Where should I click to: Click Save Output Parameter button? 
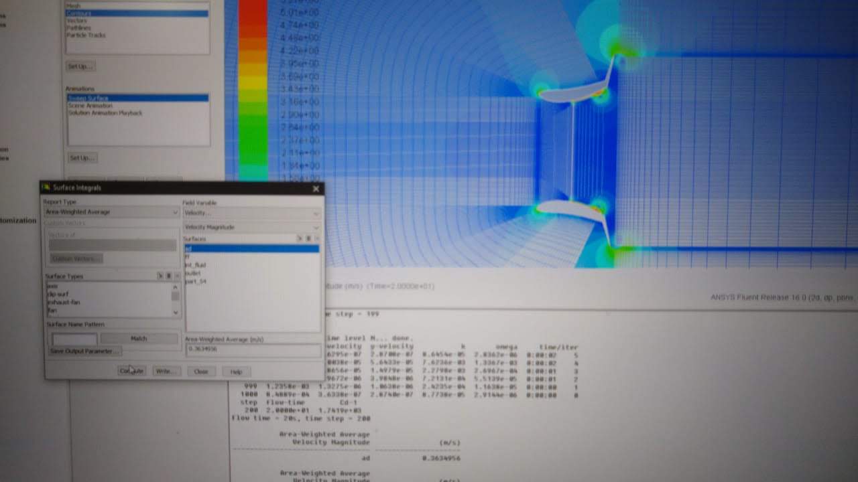(x=85, y=351)
